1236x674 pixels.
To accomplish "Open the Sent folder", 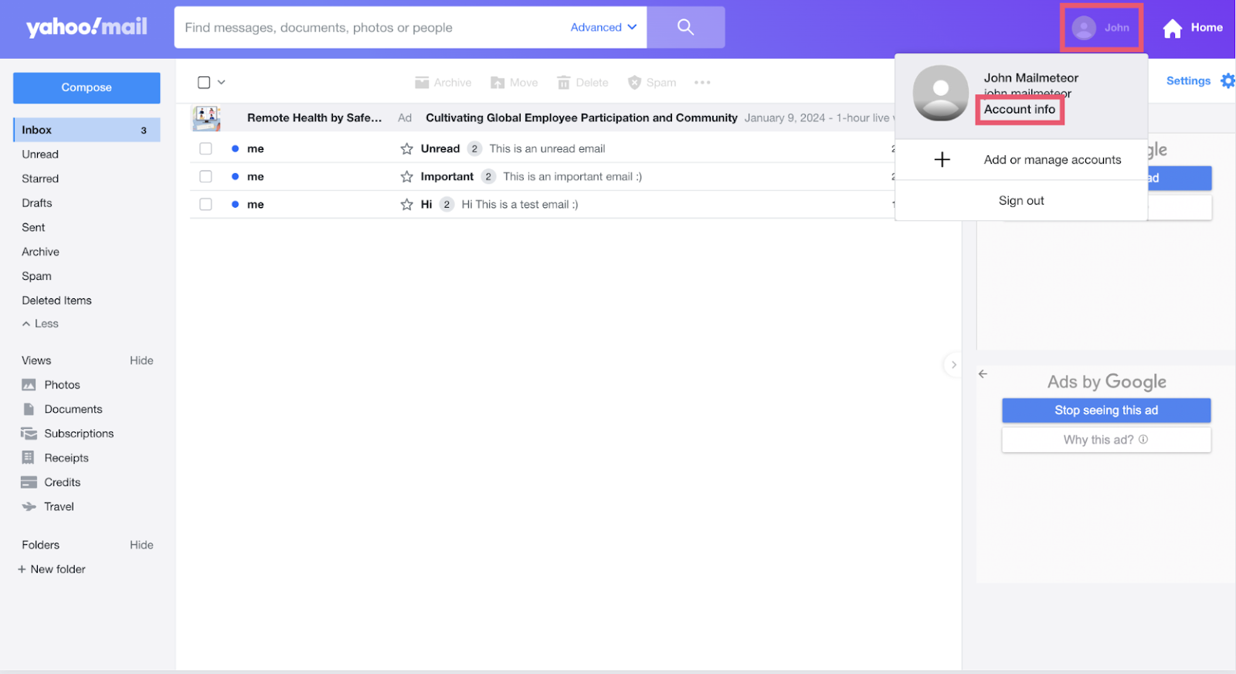I will (x=33, y=227).
